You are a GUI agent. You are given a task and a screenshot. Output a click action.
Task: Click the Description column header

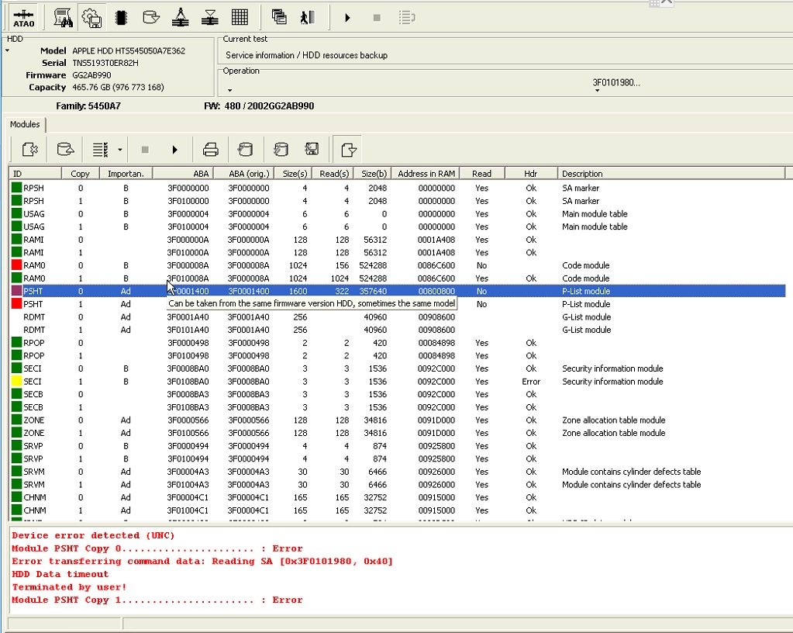[x=671, y=174]
